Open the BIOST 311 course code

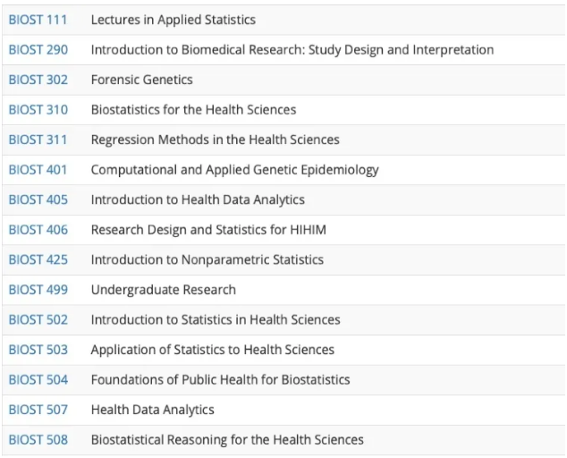pyautogui.click(x=38, y=140)
